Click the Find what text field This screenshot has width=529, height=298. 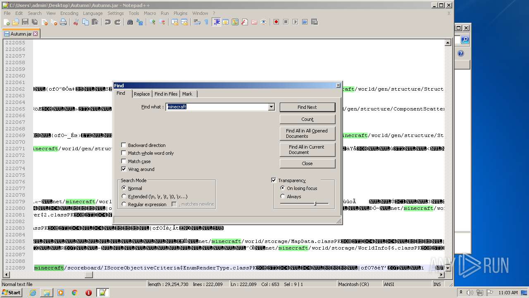[x=217, y=107]
